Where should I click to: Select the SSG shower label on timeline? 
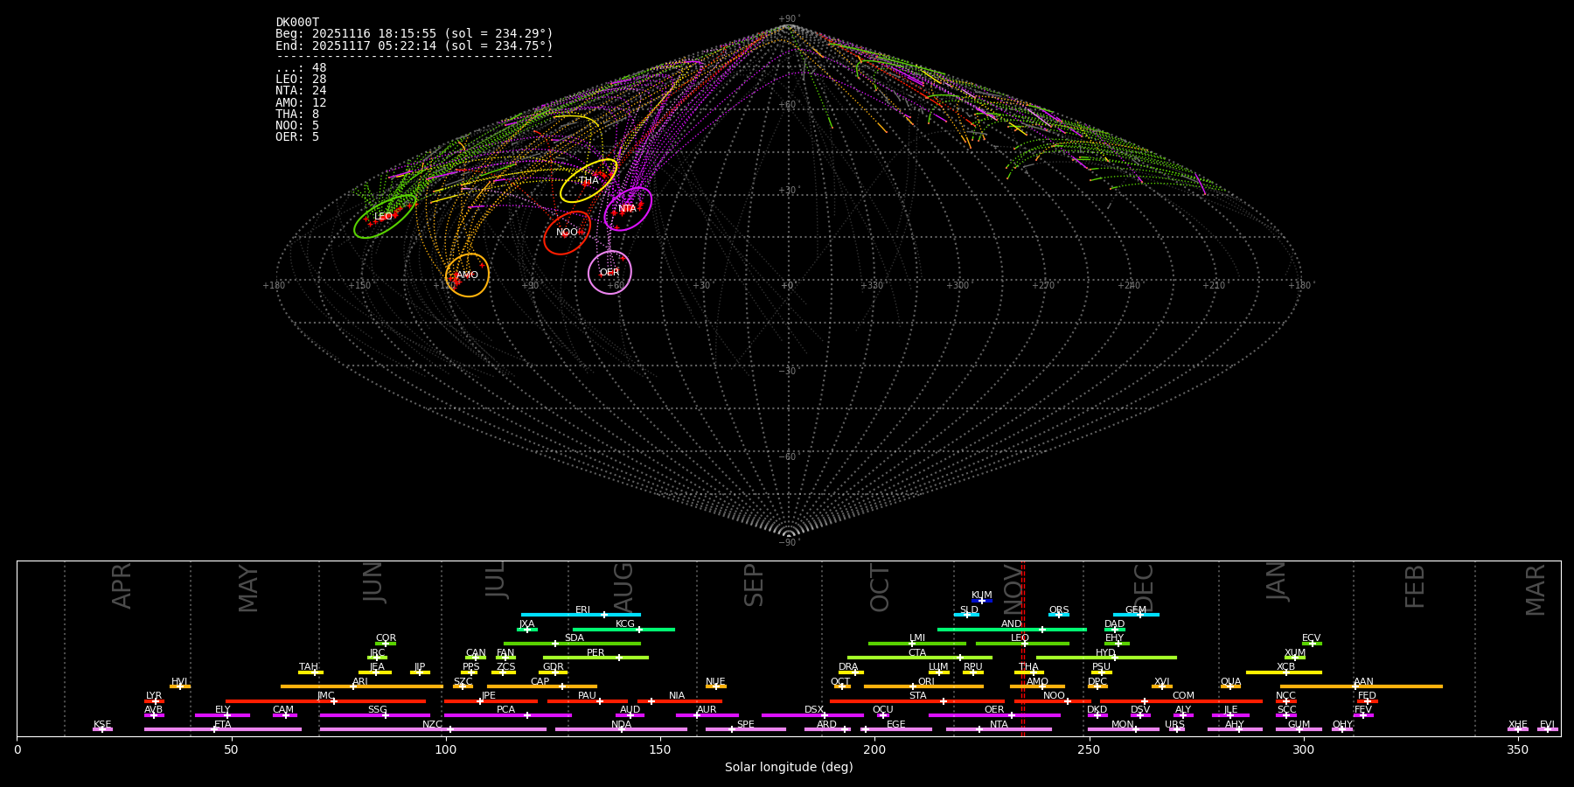[377, 710]
